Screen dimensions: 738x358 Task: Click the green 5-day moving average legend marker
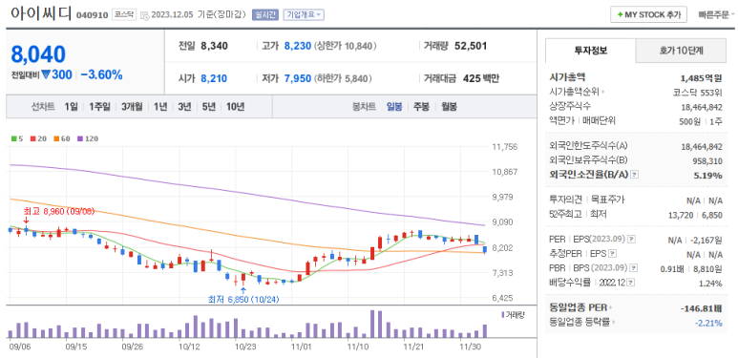[13, 138]
